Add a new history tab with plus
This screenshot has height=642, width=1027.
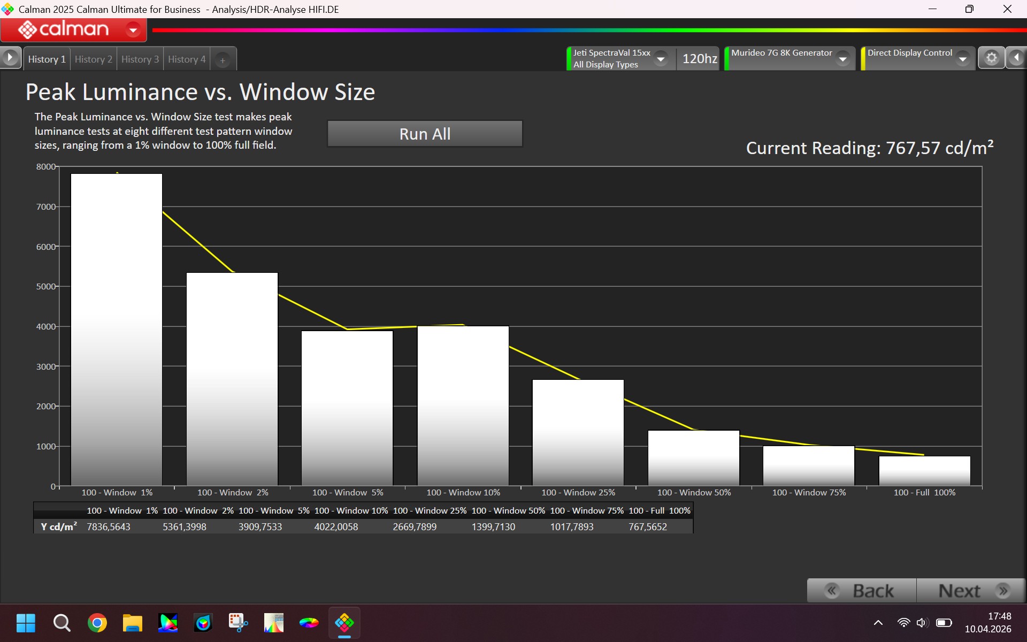pos(223,60)
